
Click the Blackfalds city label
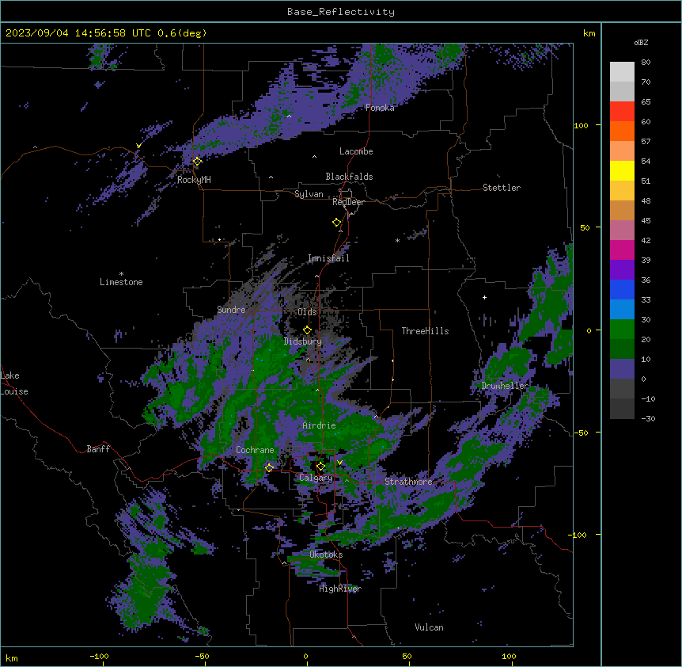pyautogui.click(x=349, y=177)
